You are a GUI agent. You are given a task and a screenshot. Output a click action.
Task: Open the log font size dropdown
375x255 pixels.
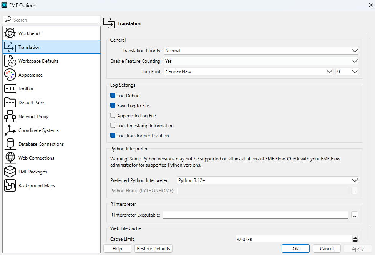click(347, 72)
